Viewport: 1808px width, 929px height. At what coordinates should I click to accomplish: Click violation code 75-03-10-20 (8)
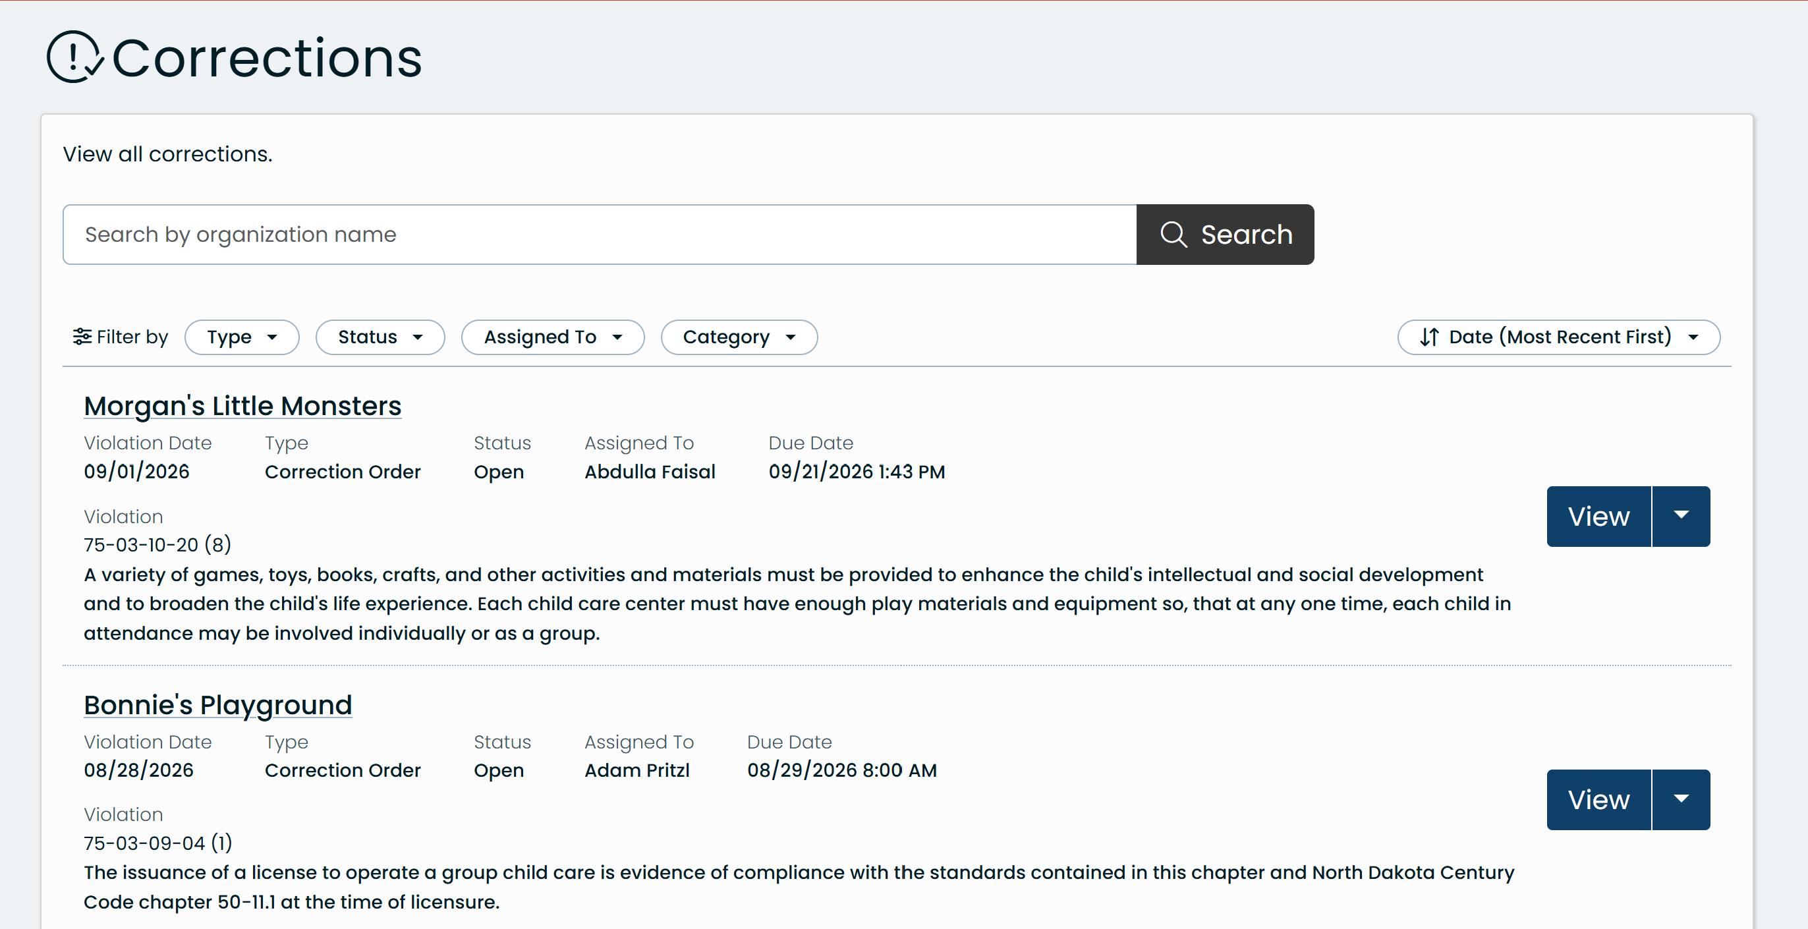[157, 544]
